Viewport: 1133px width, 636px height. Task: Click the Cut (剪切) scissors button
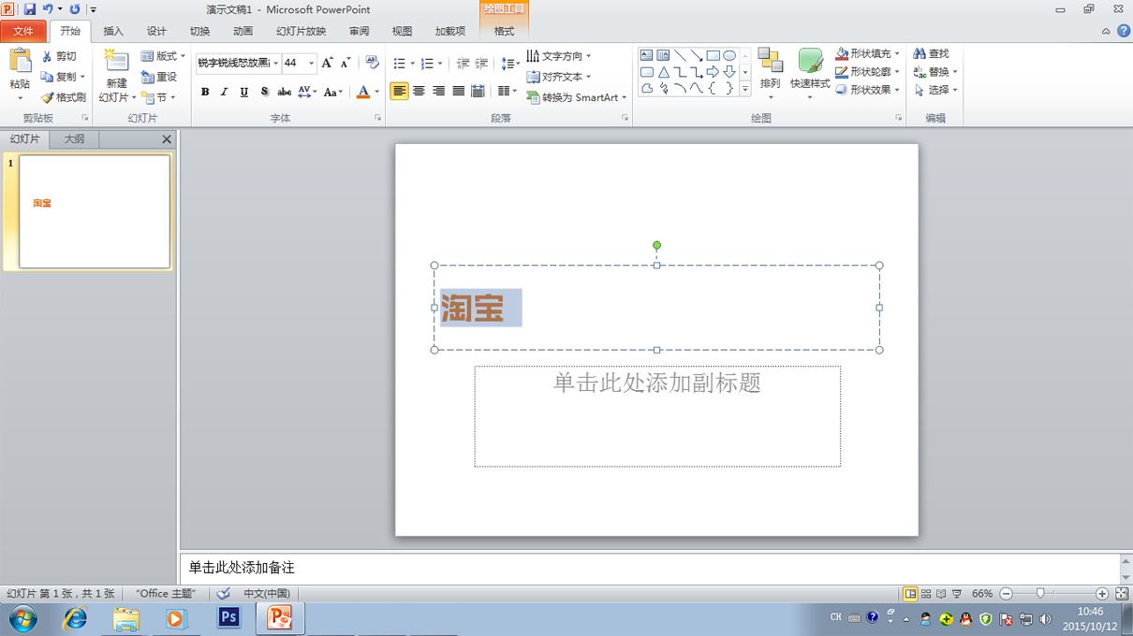coord(60,56)
